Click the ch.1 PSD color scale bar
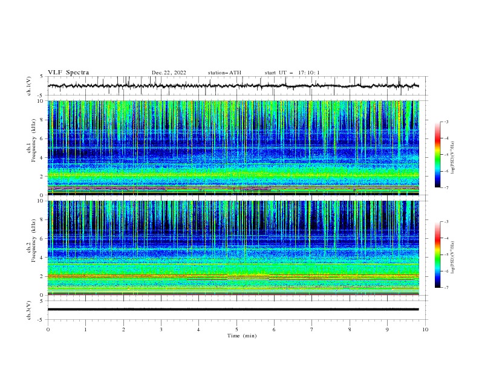This screenshot has height=370, width=479. (x=437, y=155)
